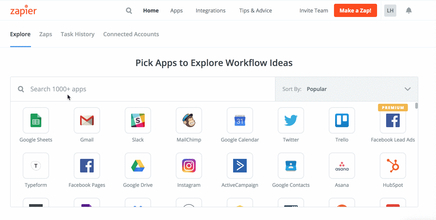Open Apps in top navigation

176,11
